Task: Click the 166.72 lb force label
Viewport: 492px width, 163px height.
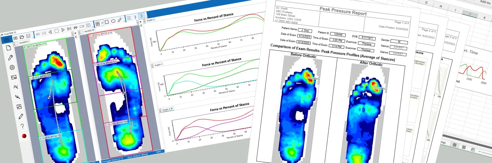Action: pyautogui.click(x=35, y=45)
